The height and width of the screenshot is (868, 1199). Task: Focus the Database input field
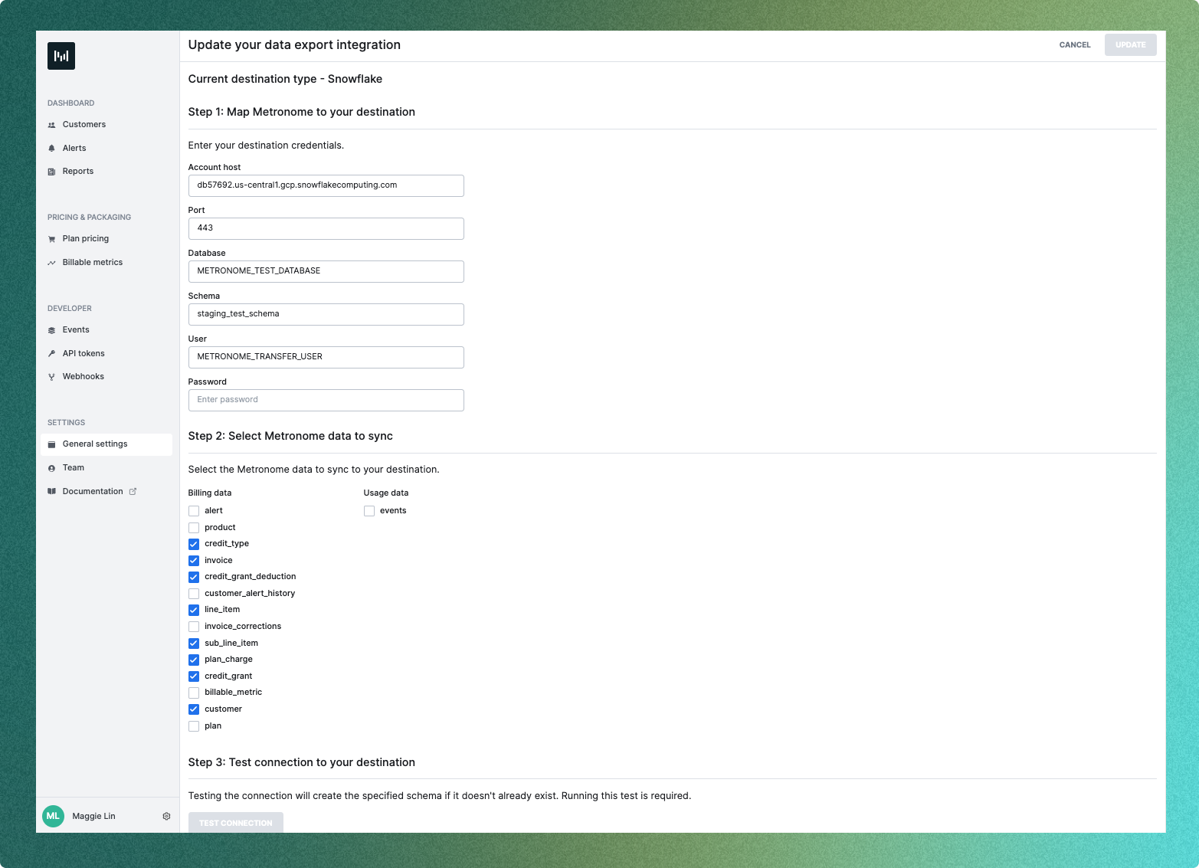click(326, 271)
